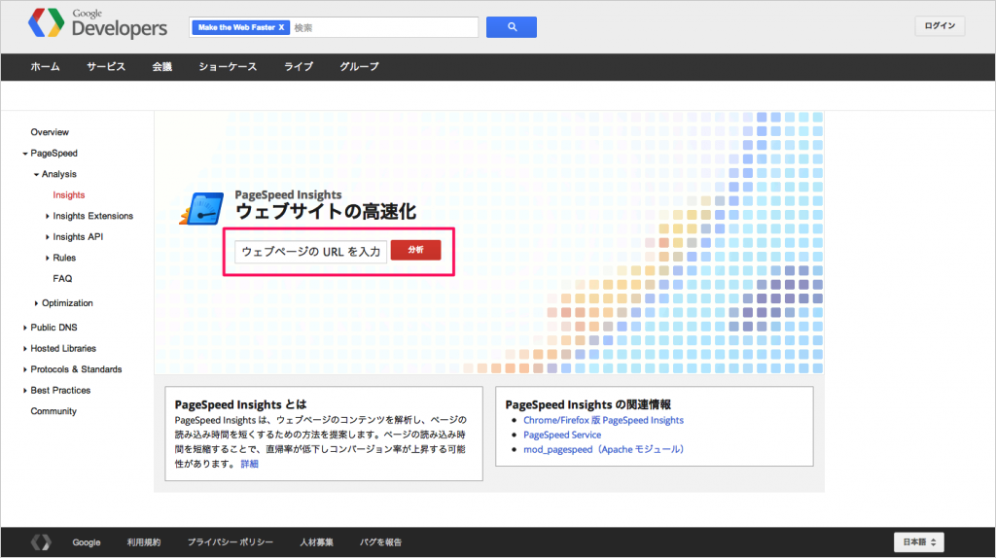
Task: Click the web page URL input field
Action: (310, 252)
